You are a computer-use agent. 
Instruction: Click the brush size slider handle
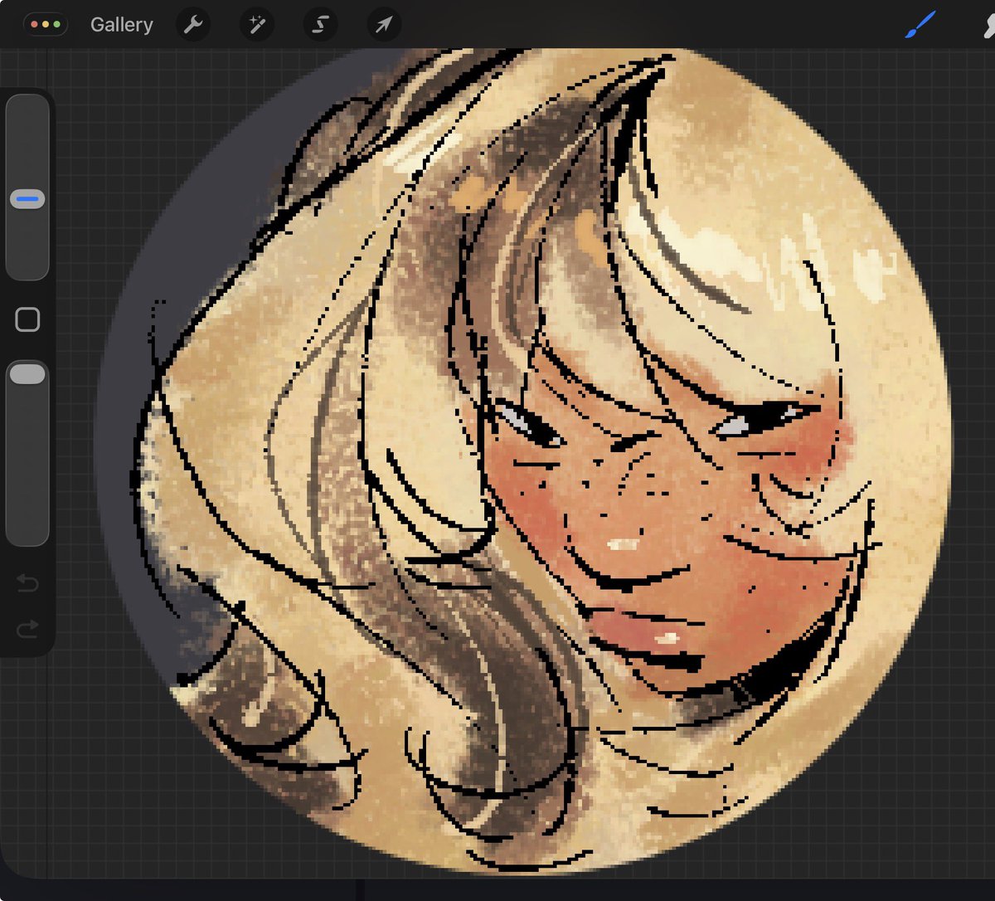[27, 199]
